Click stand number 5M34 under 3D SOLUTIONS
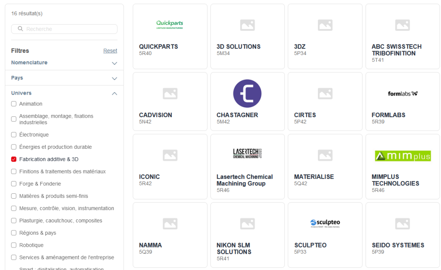 (x=223, y=53)
